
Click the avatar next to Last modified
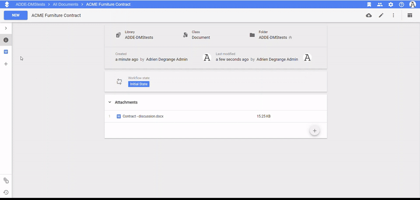tap(308, 58)
